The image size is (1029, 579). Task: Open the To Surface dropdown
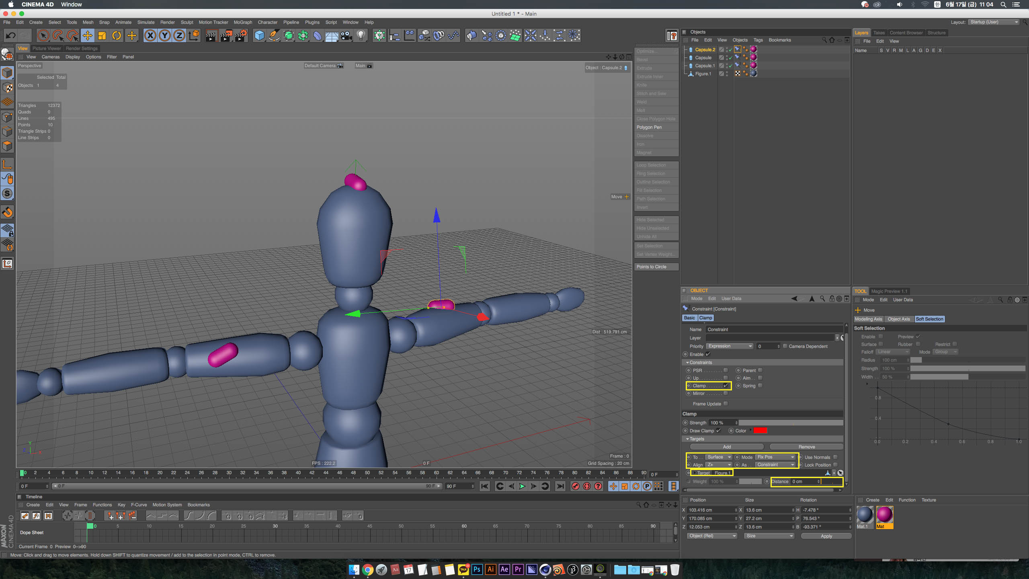pos(719,457)
